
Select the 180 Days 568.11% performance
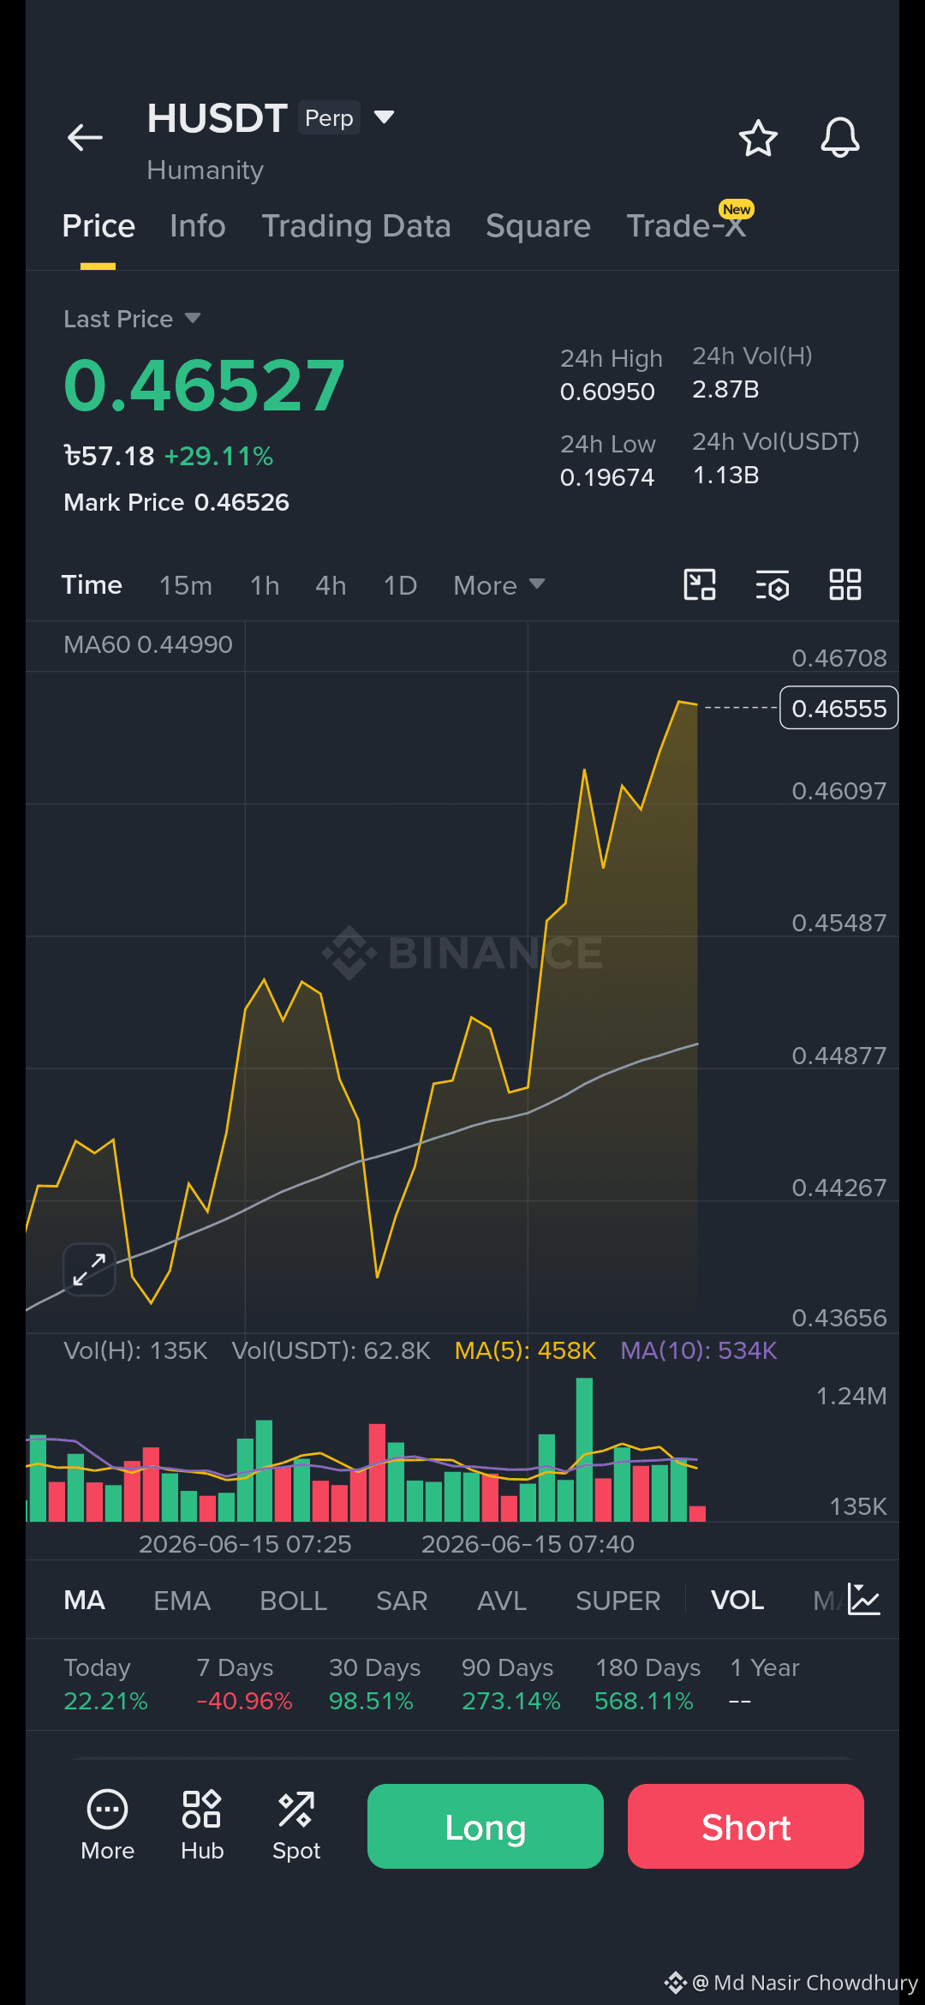tap(647, 1684)
